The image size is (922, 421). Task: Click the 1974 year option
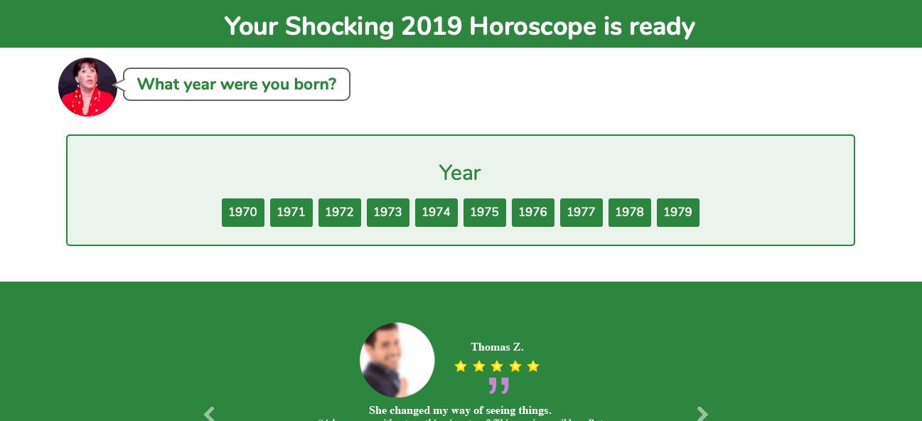click(x=436, y=213)
